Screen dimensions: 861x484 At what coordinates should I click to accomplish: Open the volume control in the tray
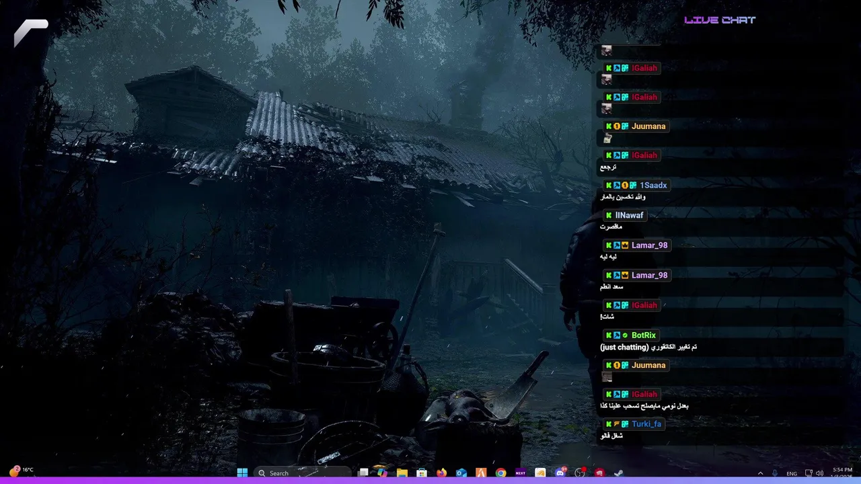pos(819,473)
